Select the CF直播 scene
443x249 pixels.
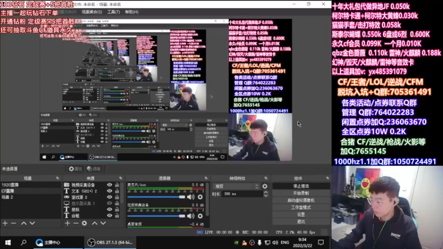(30, 191)
